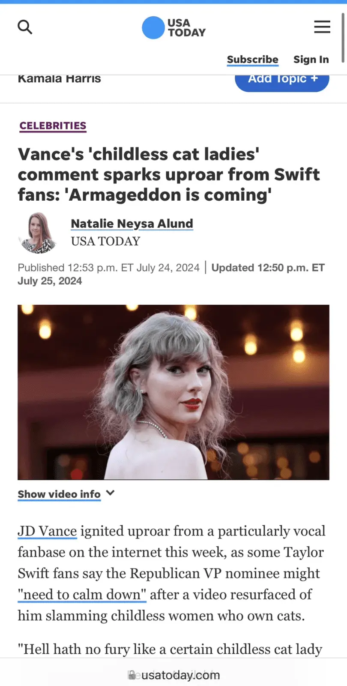Image resolution: width=347 pixels, height=686 pixels.
Task: Click the lock icon beside usatoday.com
Action: [132, 675]
